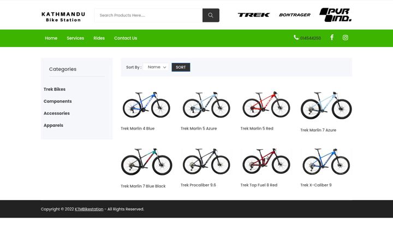Go to the Home menu item
This screenshot has width=393, height=246.
[x=51, y=38]
